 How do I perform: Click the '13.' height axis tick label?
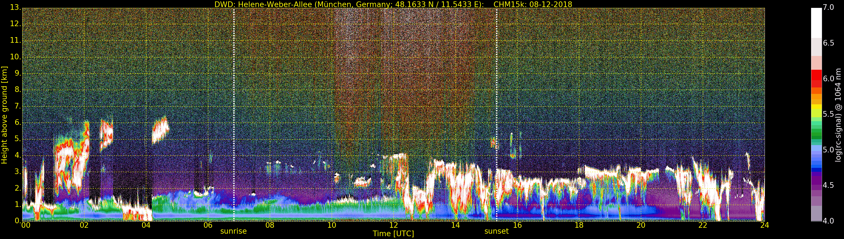[x=15, y=7]
